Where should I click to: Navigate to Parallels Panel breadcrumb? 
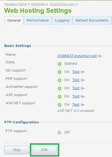pos(15,4)
